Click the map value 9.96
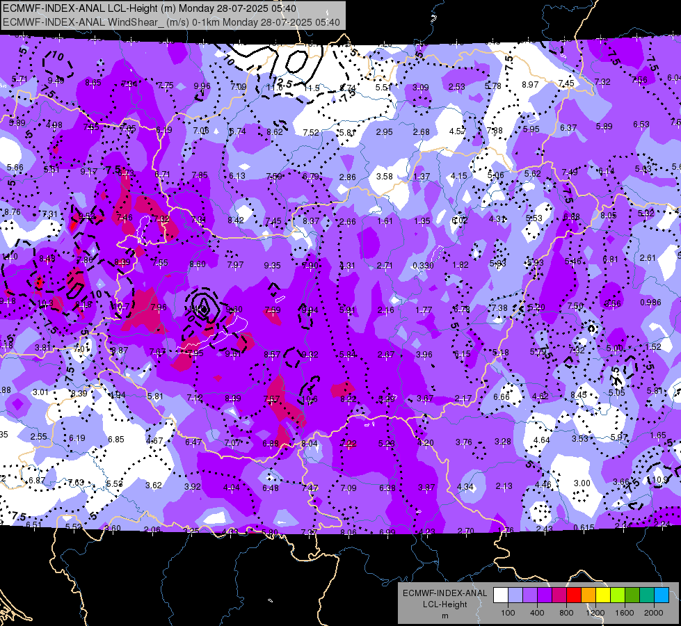Screen dimensions: 681x626 point(202,86)
